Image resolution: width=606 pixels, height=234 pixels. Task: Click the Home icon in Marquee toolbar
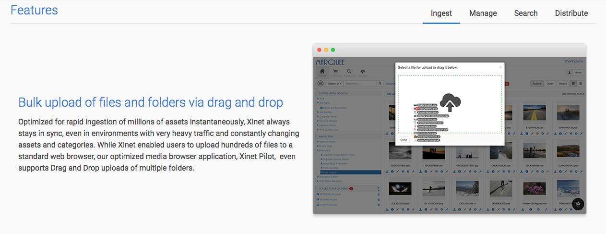coord(322,73)
